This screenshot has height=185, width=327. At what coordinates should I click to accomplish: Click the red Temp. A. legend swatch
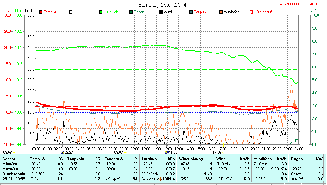(x=41, y=12)
